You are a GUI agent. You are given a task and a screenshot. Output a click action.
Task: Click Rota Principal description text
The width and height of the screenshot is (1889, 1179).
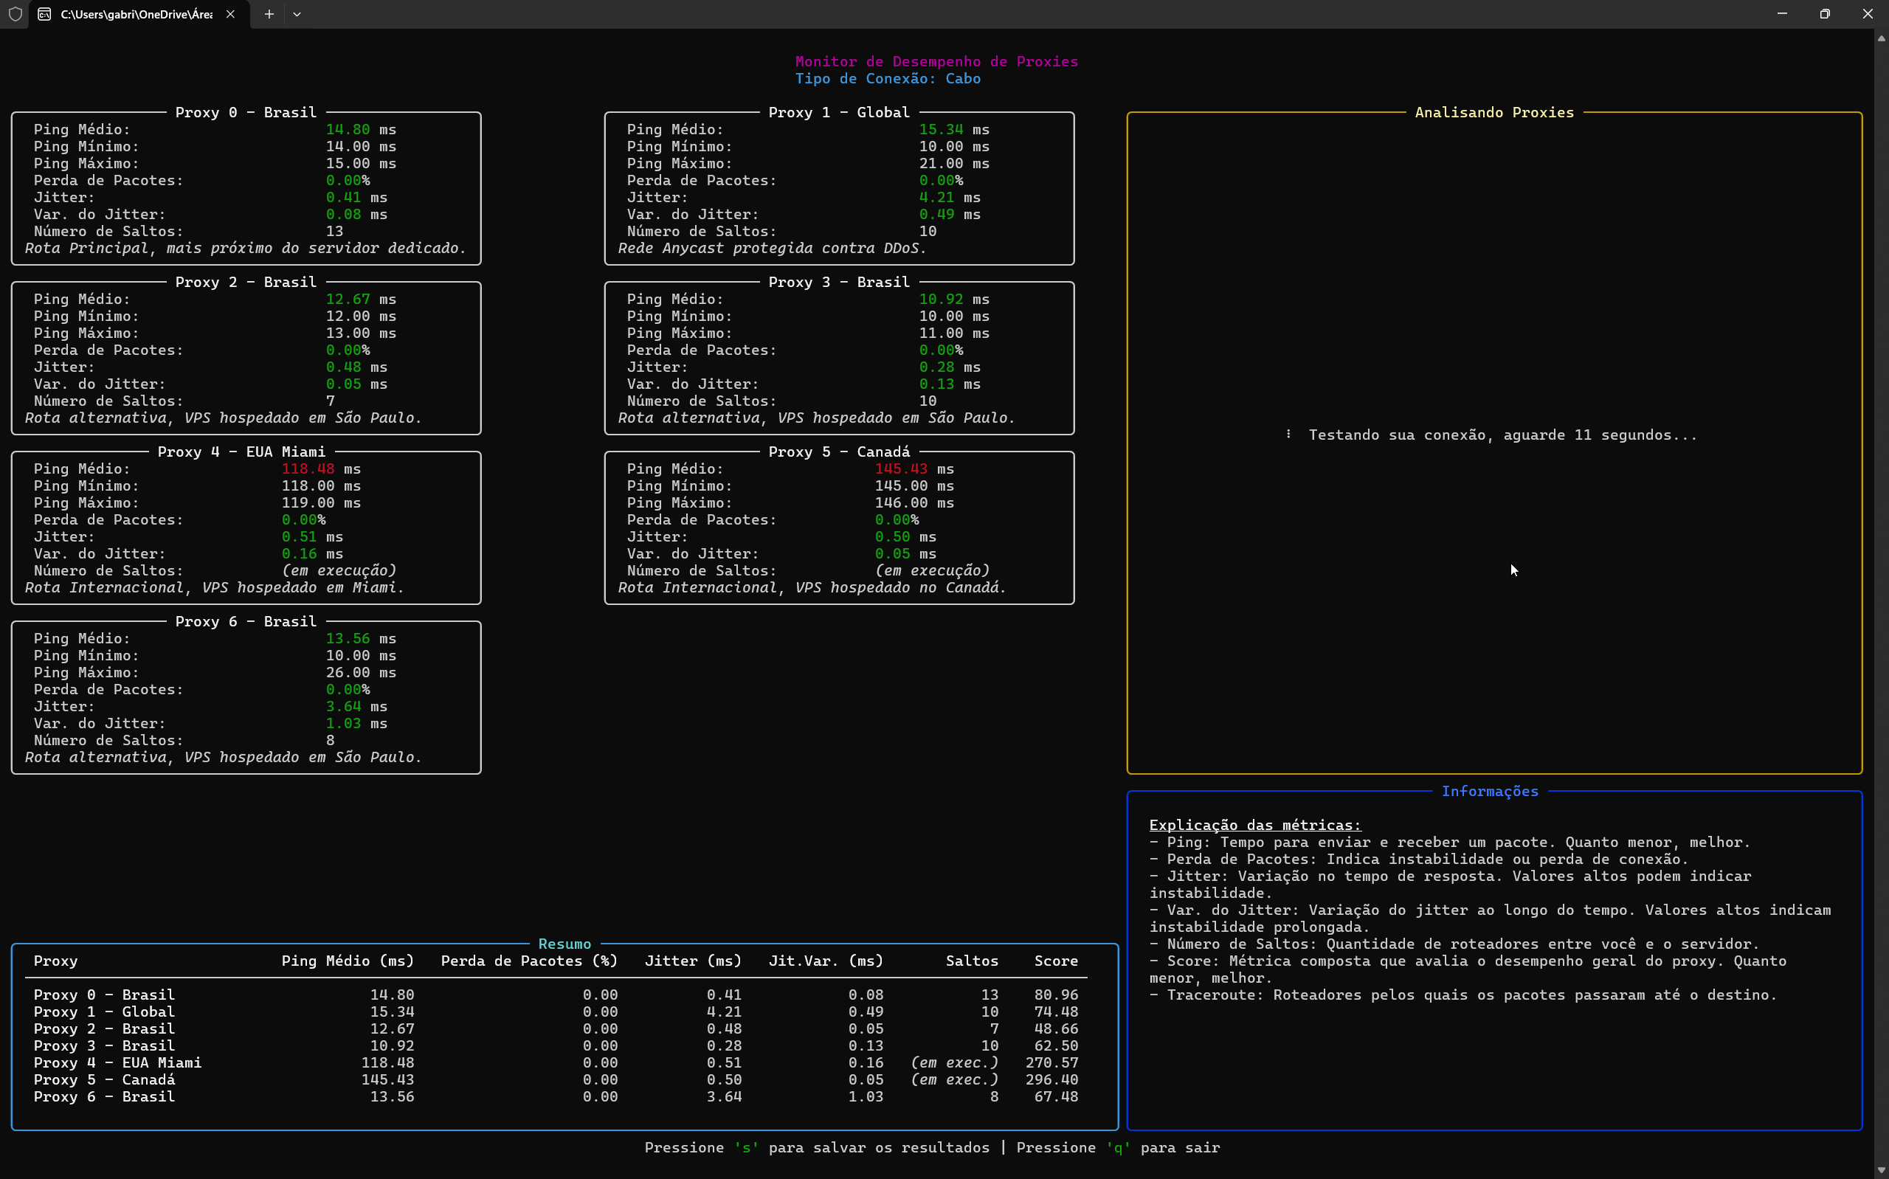(246, 249)
